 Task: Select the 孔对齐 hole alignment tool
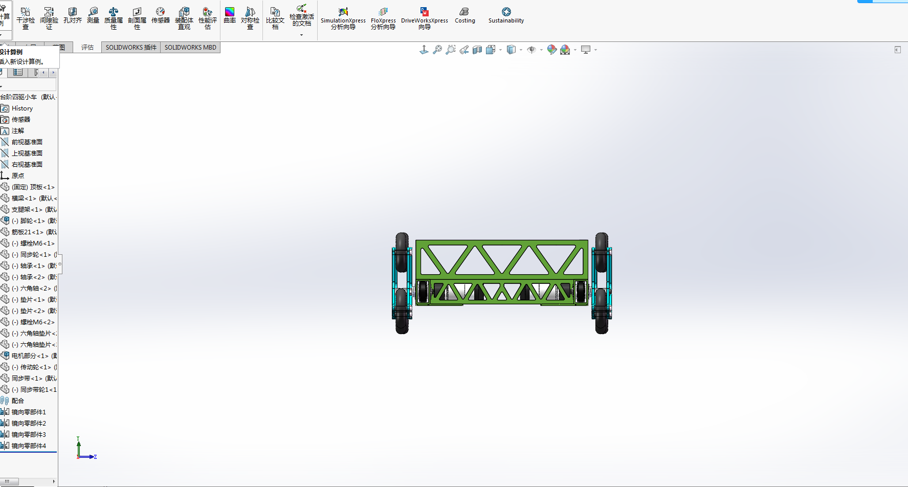(x=73, y=15)
